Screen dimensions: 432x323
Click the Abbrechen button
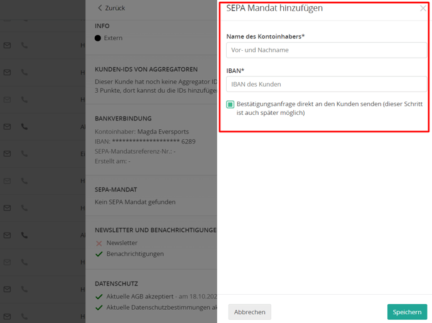point(250,312)
